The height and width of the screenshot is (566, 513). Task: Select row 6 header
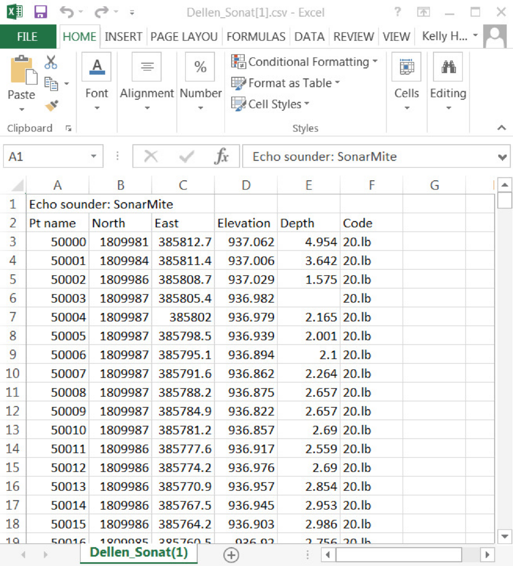click(13, 298)
